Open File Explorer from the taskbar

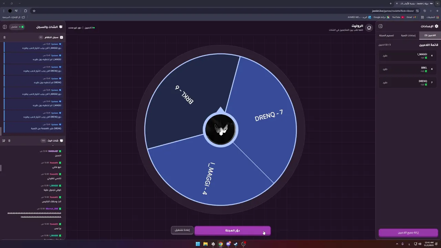coord(205,244)
